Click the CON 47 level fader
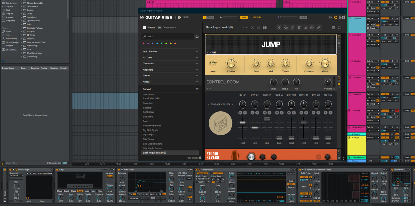 click(267, 119)
